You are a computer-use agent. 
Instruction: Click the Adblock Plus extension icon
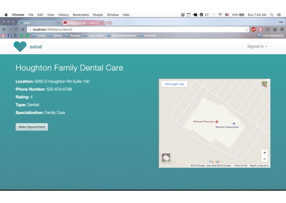(x=253, y=29)
